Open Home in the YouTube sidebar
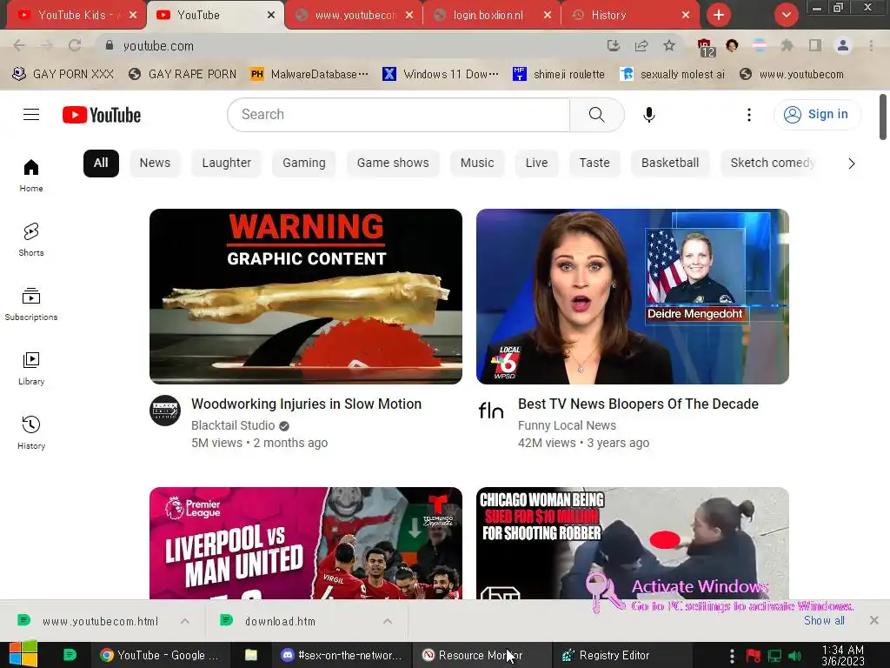The width and height of the screenshot is (890, 668). [x=31, y=176]
